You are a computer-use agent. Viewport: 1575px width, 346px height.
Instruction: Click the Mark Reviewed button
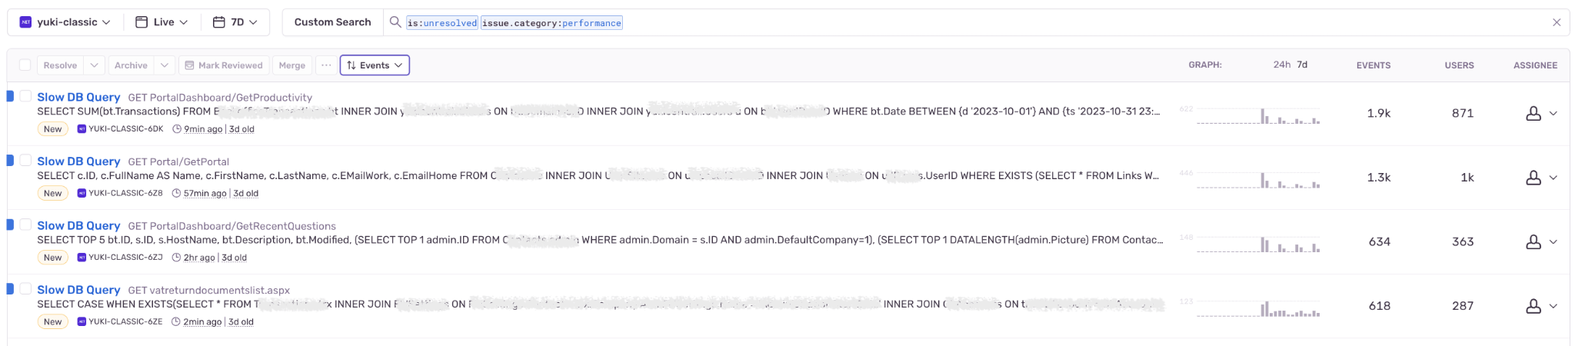tap(224, 65)
